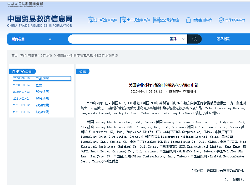This screenshot has width=250, height=185.
Task: Open 出口调查中案件 link
Action: point(138,20)
